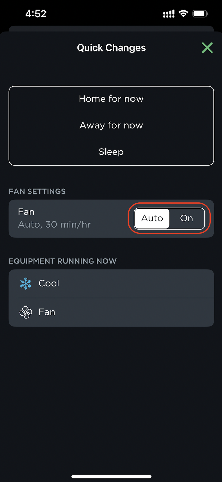
Task: Click the EQUIPMENT RUNNING NOW section header
Action: coord(63,261)
